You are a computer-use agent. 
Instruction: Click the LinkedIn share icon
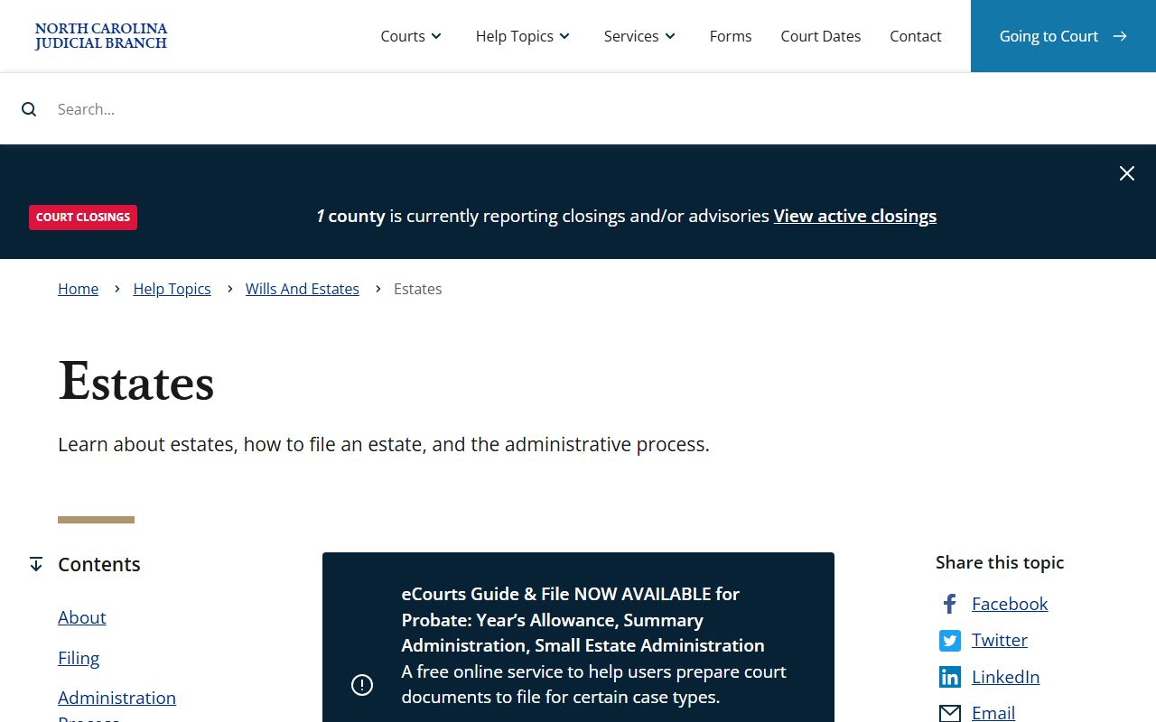coord(949,677)
